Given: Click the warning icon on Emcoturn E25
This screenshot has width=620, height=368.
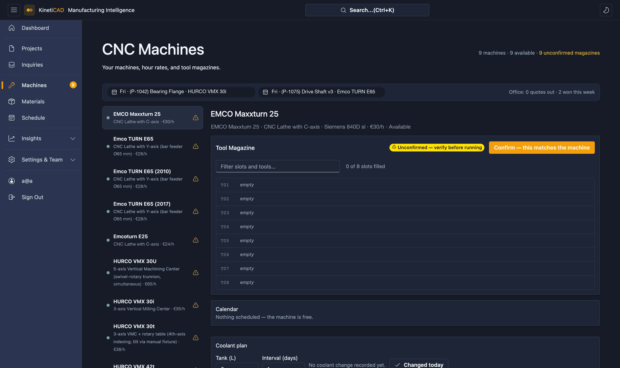Looking at the screenshot, I should coord(196,240).
